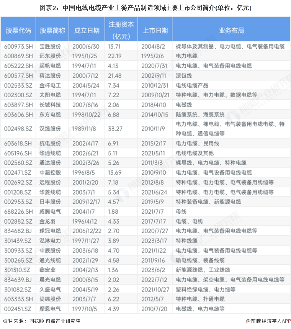
Task: Select listing date 2011/3/3
Action: pos(152,163)
